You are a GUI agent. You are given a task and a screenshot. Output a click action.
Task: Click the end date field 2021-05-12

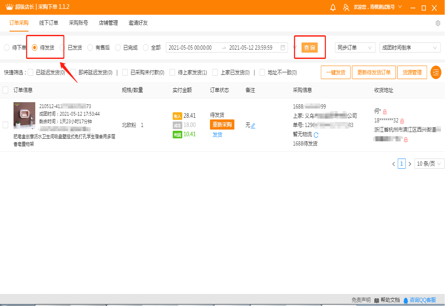coord(251,48)
